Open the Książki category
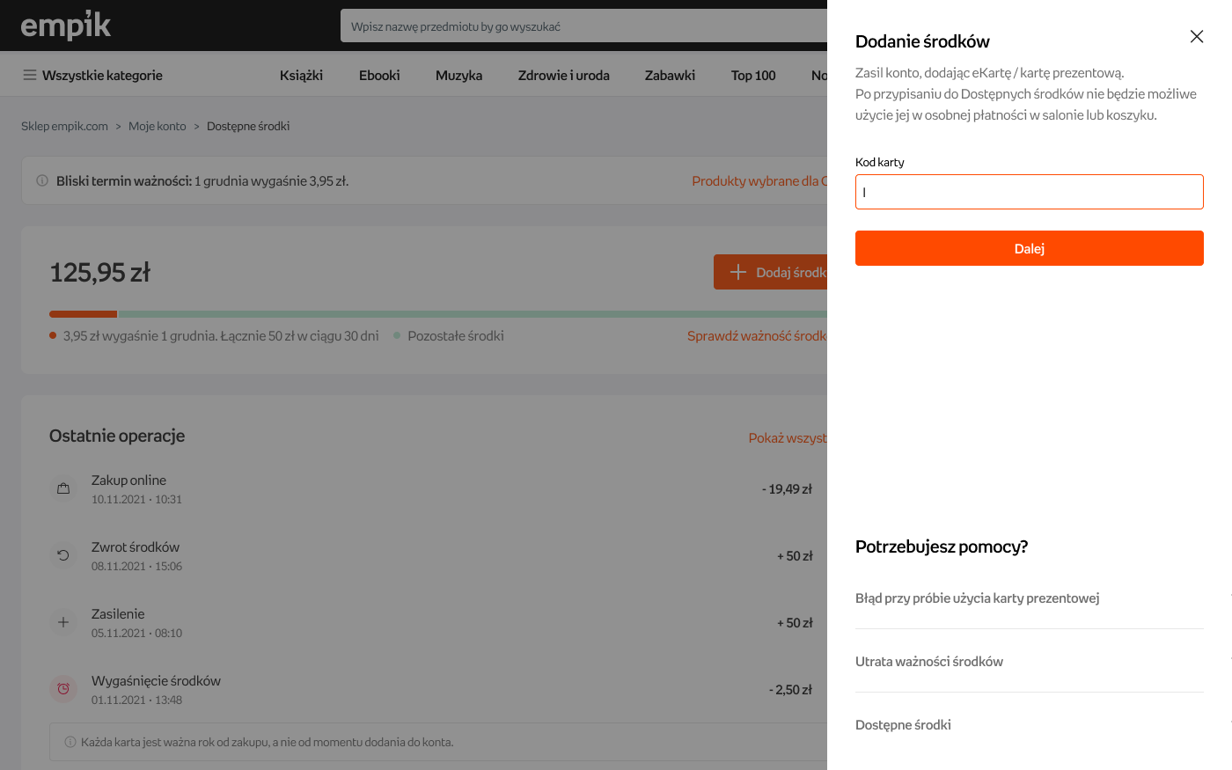 point(301,76)
